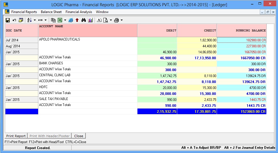278x153 pixels.
Task: Select the CENTRAL CLINIC LAB account row
Action: pos(88,76)
